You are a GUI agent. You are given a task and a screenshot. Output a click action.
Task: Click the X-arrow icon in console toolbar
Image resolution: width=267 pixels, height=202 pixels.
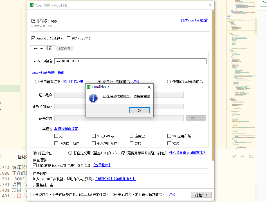point(251,157)
